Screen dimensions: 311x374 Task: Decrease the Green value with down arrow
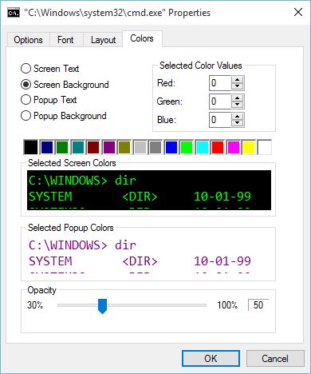237,105
